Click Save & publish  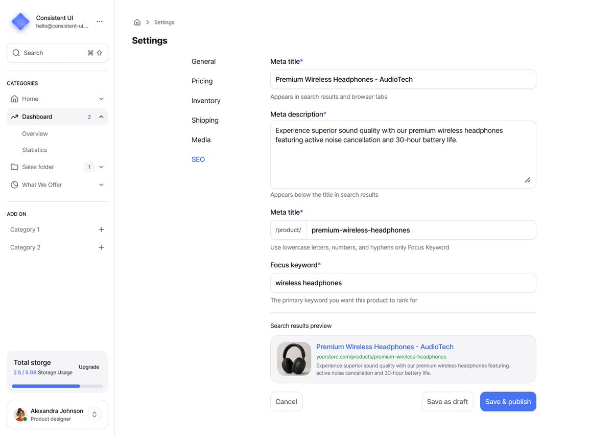508,402
